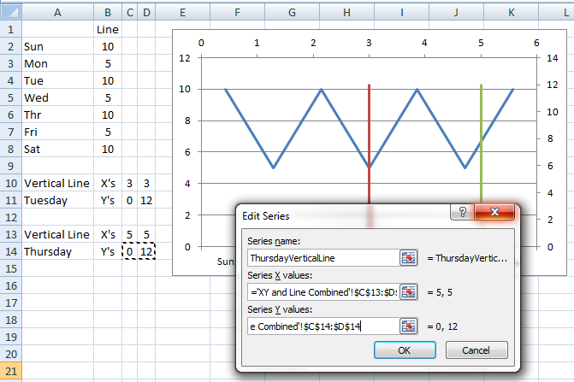Click the select-all corner of the sheet

(x=9, y=11)
